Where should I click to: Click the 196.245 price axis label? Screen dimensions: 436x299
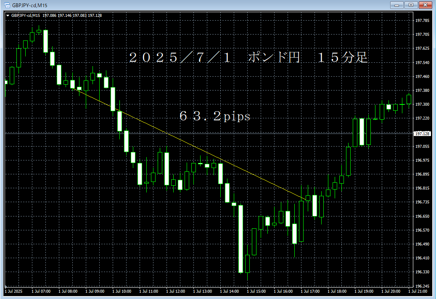click(x=422, y=286)
